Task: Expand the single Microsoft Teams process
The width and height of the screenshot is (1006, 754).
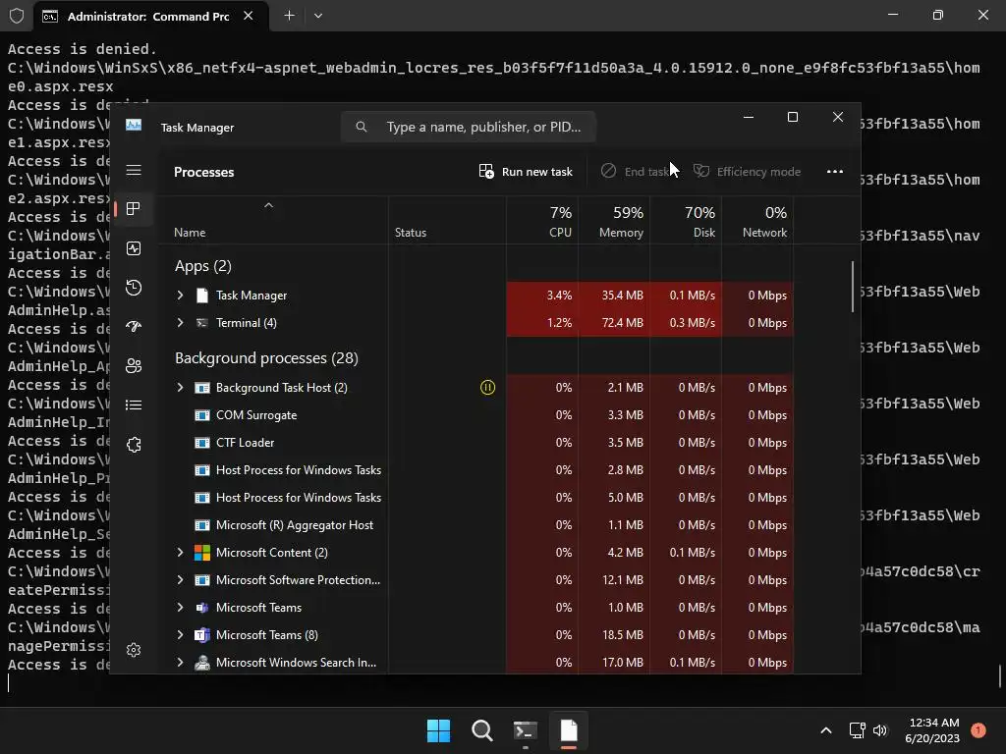Action: tap(181, 607)
